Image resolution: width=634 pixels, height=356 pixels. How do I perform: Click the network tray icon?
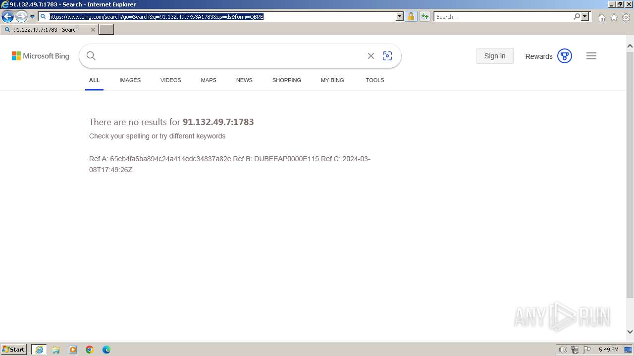point(575,350)
